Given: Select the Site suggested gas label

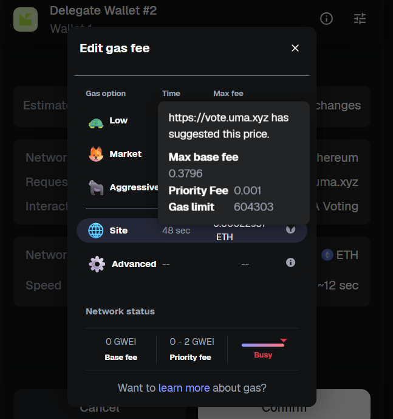Looking at the screenshot, I should click(x=118, y=230).
